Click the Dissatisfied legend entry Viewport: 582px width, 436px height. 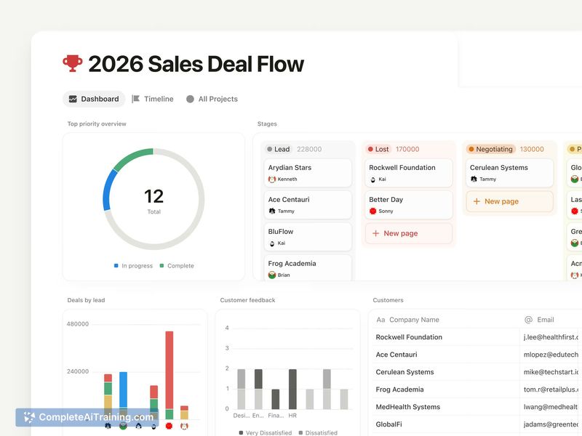[318, 432]
